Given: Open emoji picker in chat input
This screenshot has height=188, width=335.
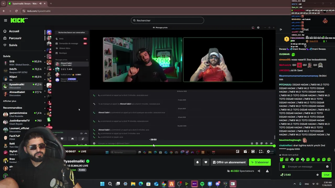Looking at the screenshot, I should click(x=327, y=167).
